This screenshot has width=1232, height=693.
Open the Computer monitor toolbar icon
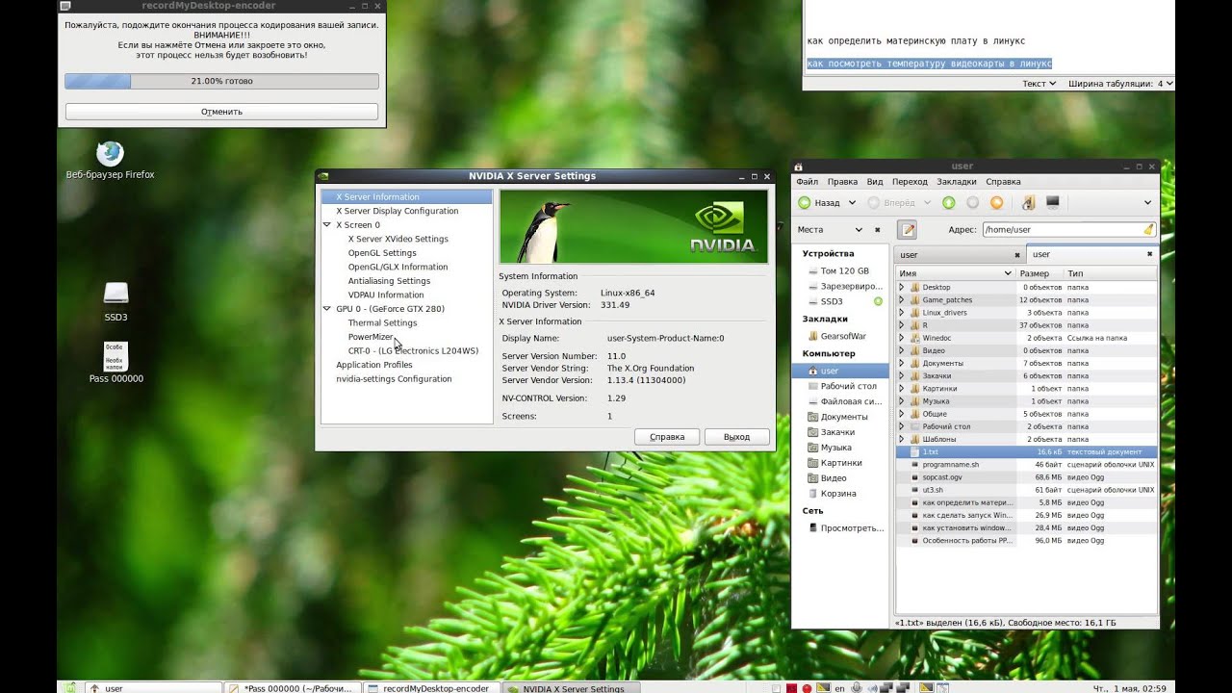point(1053,203)
